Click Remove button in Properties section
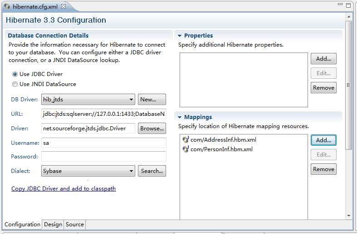This screenshot has height=234, width=357. coord(323,88)
